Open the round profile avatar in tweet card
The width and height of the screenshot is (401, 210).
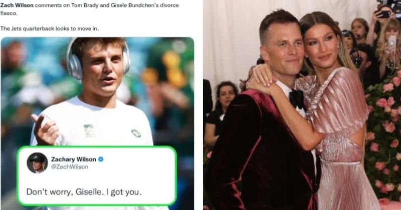click(37, 163)
